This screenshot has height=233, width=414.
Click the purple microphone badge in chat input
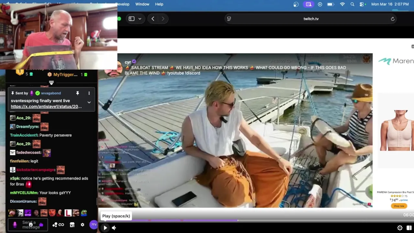click(15, 225)
